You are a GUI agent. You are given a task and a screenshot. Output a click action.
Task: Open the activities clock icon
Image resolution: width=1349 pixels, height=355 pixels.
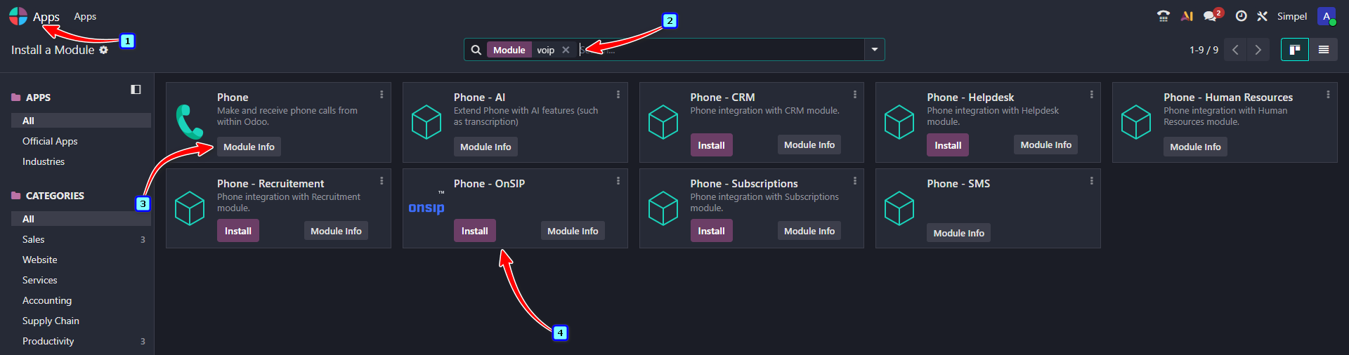point(1242,16)
